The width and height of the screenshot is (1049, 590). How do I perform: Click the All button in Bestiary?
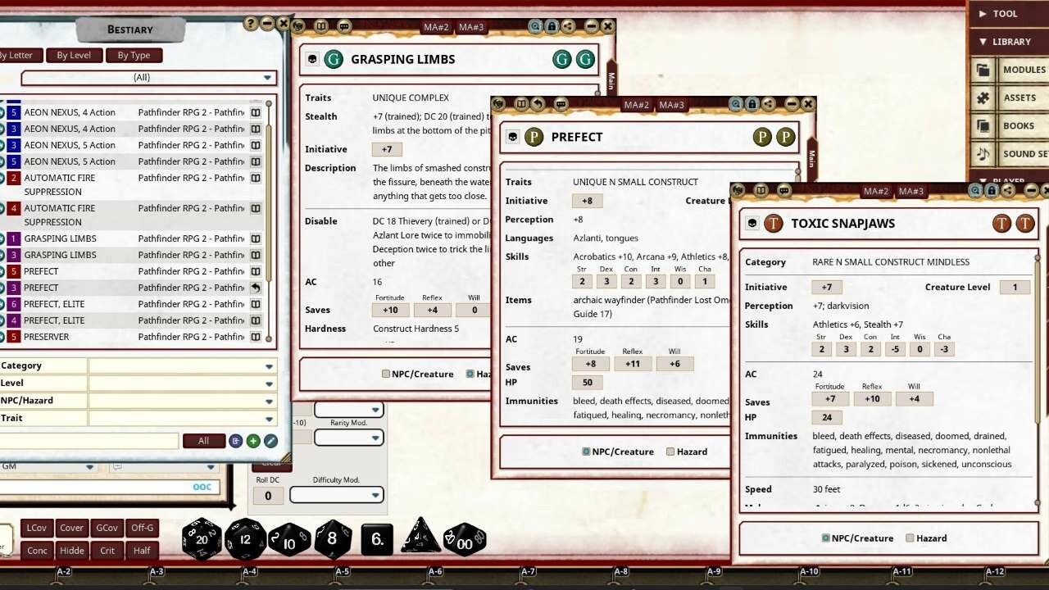[x=203, y=440]
